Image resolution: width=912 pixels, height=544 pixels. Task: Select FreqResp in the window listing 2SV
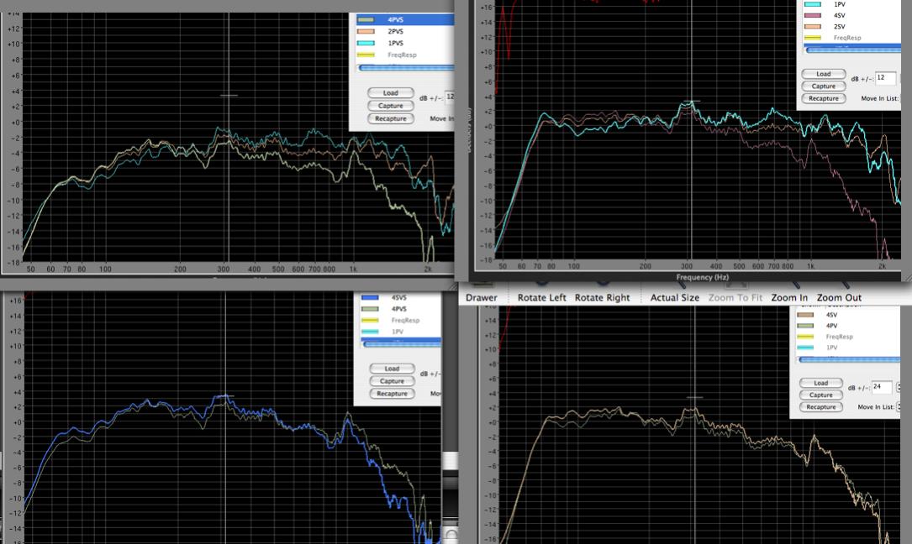(847, 38)
